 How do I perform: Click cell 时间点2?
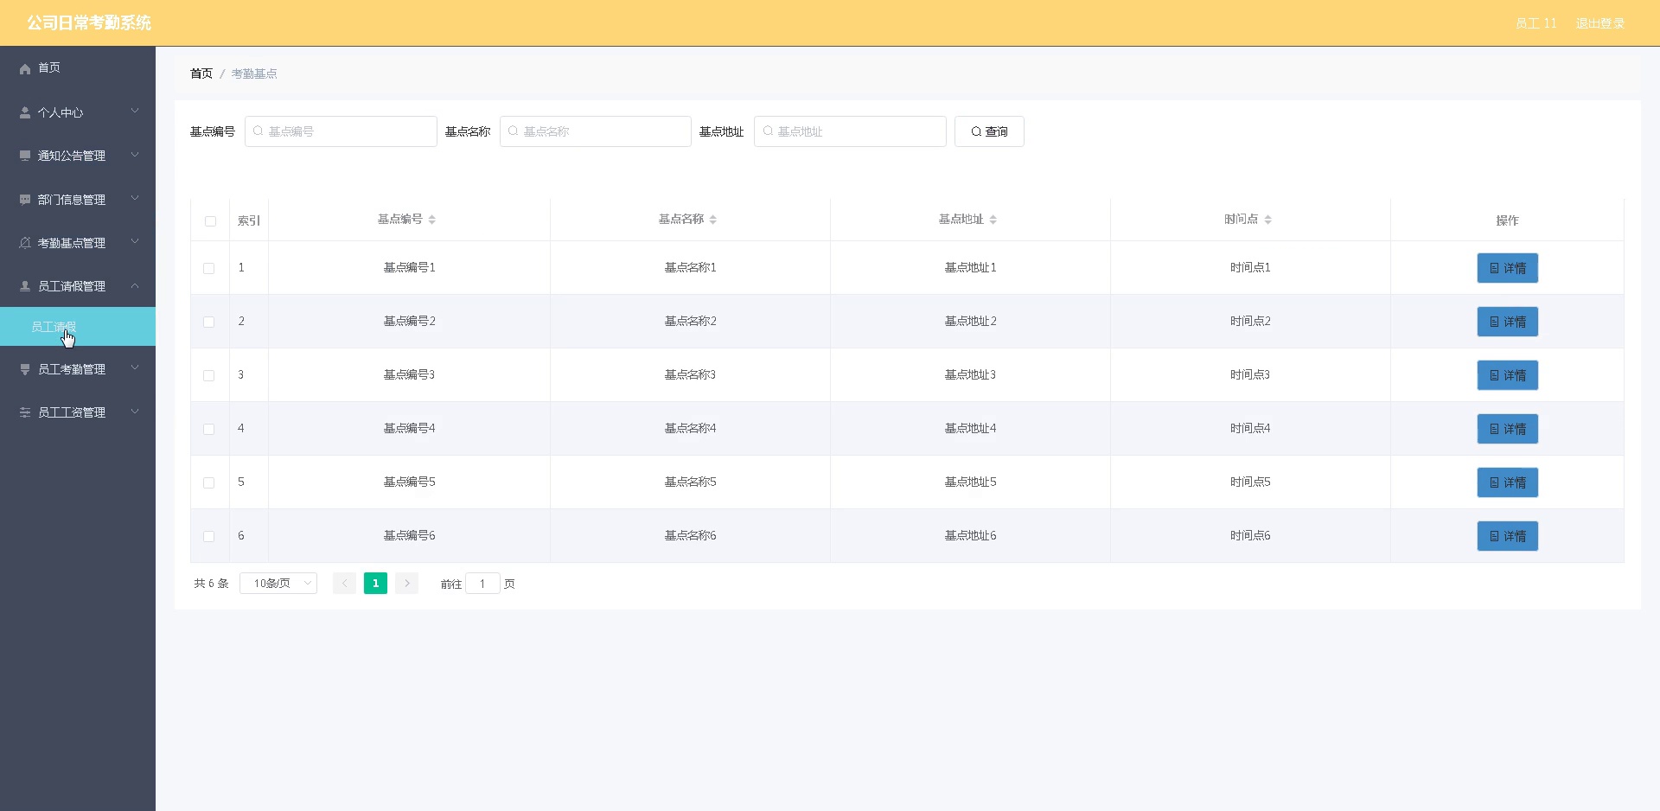pos(1250,322)
